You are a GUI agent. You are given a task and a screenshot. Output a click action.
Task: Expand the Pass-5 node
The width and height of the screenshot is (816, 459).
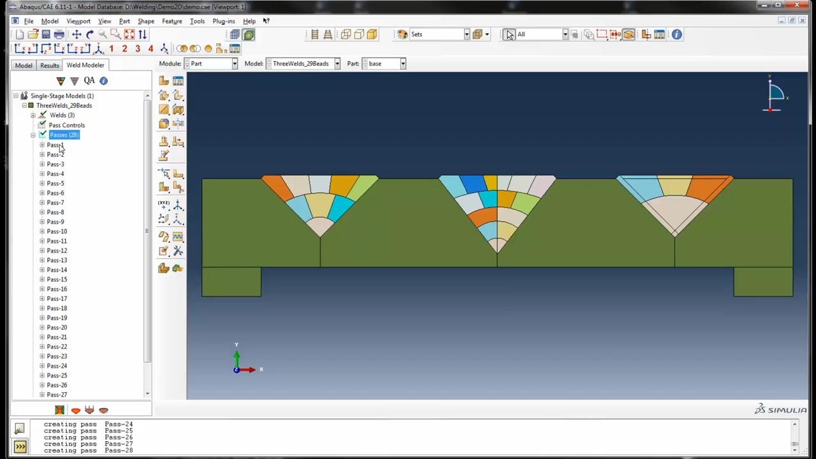(x=42, y=184)
